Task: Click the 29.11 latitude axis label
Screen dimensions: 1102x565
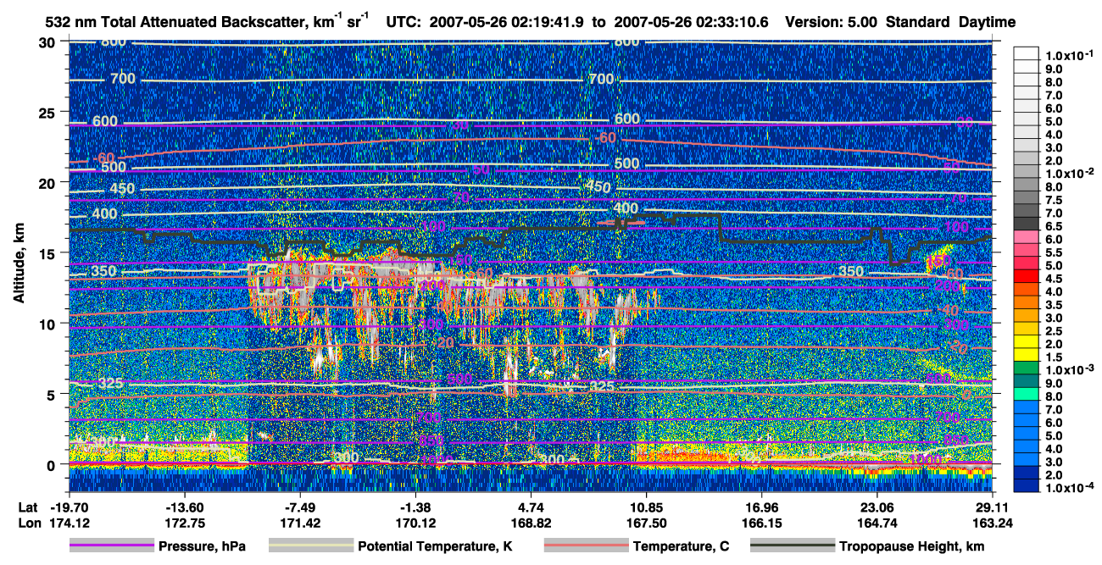Action: point(992,508)
